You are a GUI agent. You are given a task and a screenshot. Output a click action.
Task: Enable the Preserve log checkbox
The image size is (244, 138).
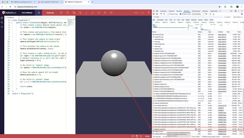168,14
